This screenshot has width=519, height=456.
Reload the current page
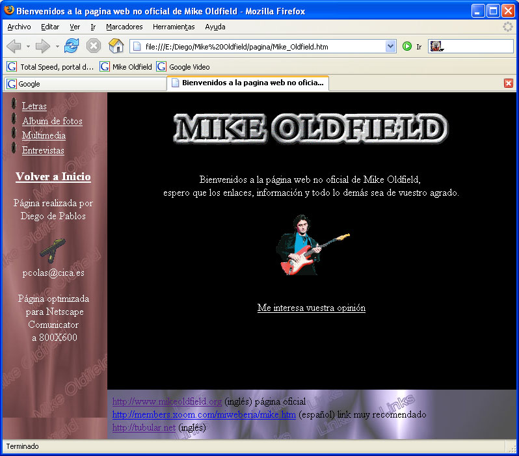tap(72, 46)
